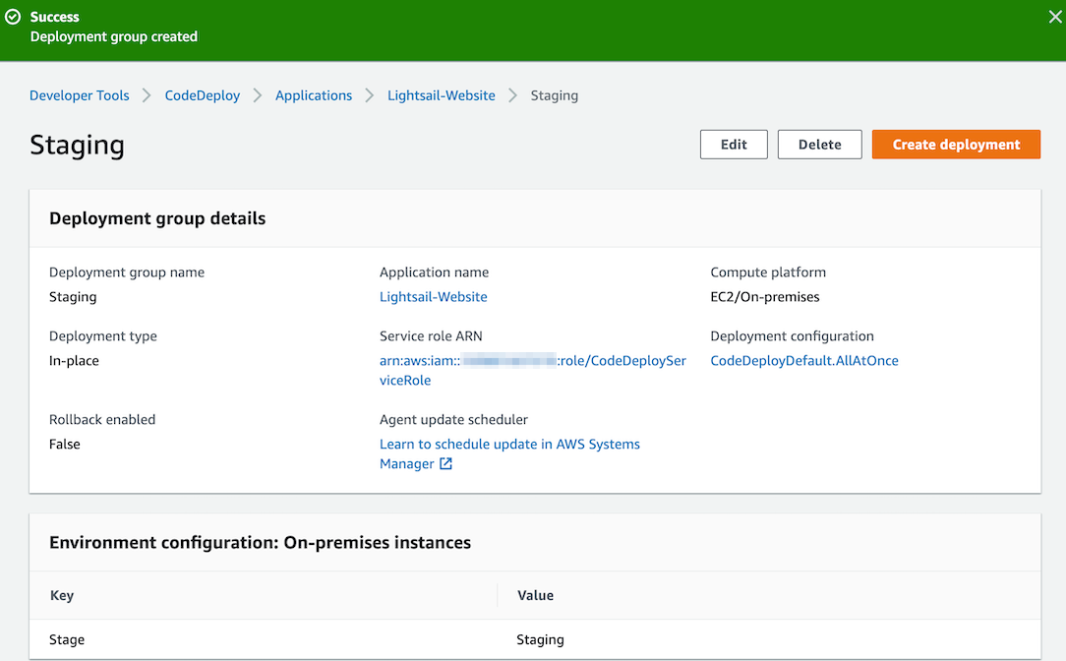Click the success checkmark icon in banner
Screen dimensions: 1066x661
click(x=13, y=17)
